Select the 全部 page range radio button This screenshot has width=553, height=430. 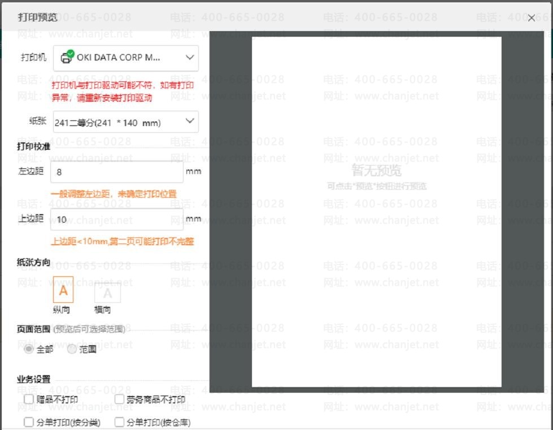29,349
